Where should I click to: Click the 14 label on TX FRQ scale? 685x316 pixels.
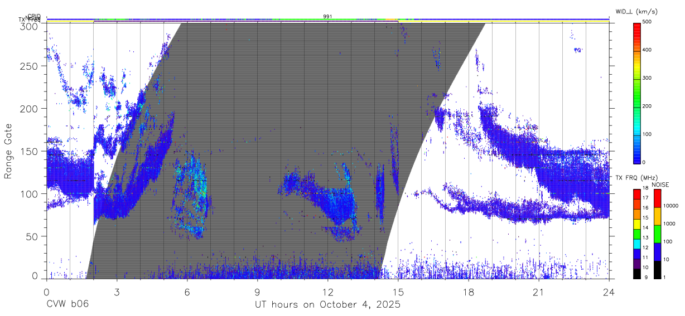pyautogui.click(x=645, y=227)
